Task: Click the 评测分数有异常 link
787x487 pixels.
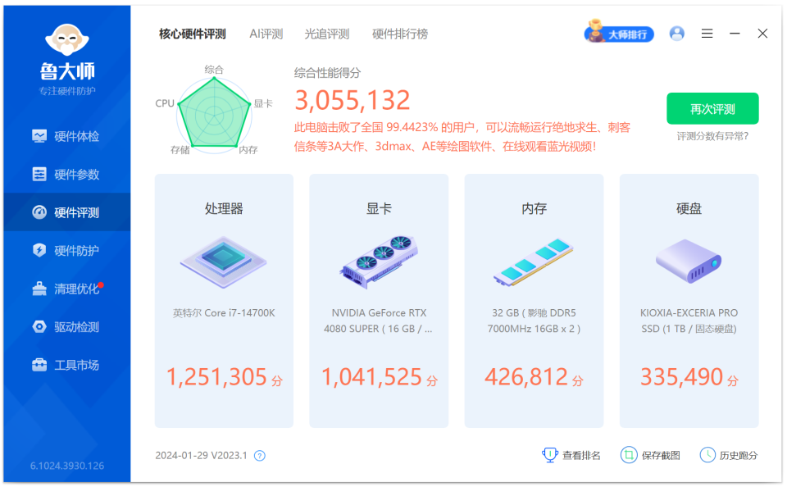Action: (x=712, y=136)
